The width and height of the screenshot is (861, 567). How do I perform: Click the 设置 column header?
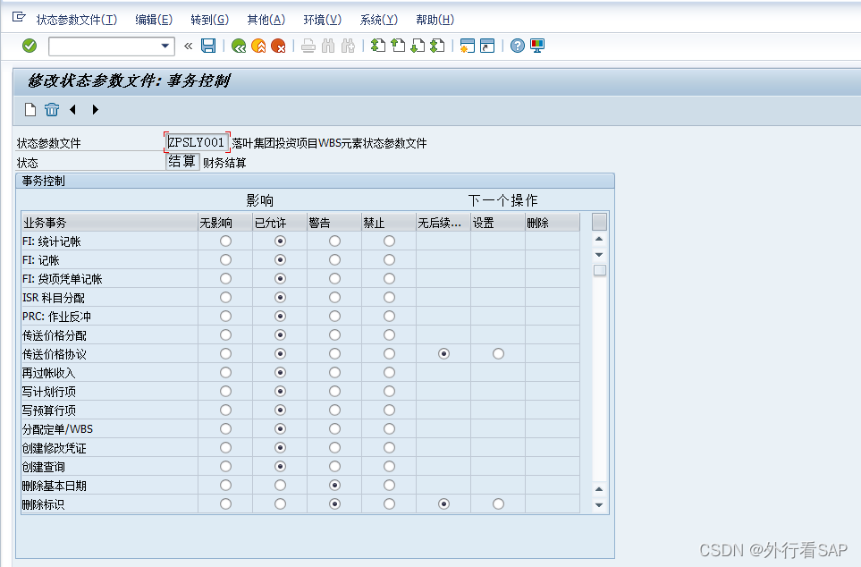[x=497, y=223]
